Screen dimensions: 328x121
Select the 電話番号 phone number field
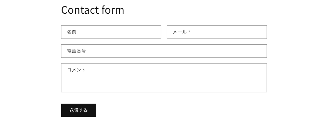click(x=164, y=51)
